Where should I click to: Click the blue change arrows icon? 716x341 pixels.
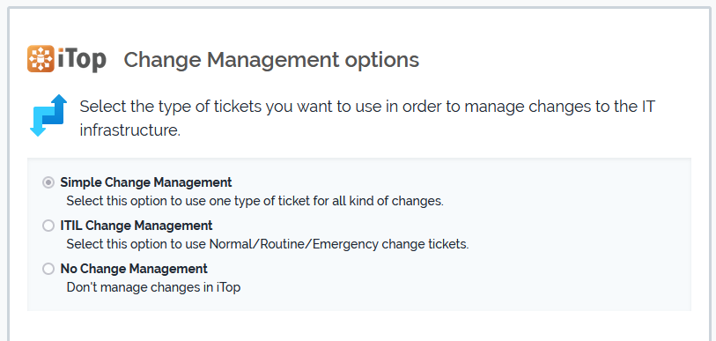tap(48, 115)
